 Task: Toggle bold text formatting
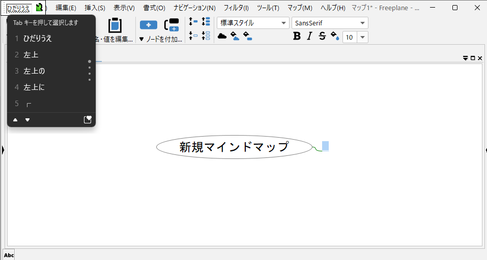click(x=297, y=36)
